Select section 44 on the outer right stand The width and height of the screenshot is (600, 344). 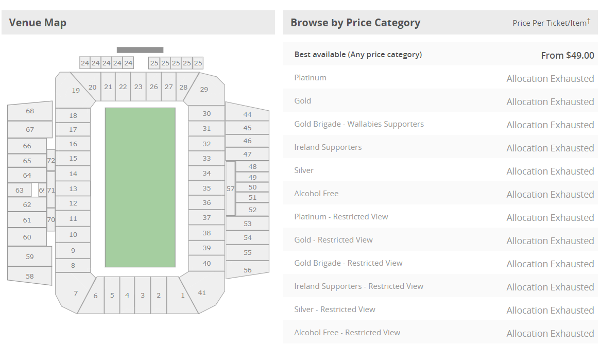pos(247,114)
